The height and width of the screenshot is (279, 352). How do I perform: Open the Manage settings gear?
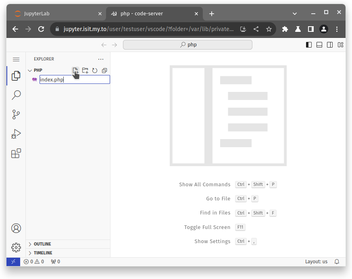tap(16, 247)
